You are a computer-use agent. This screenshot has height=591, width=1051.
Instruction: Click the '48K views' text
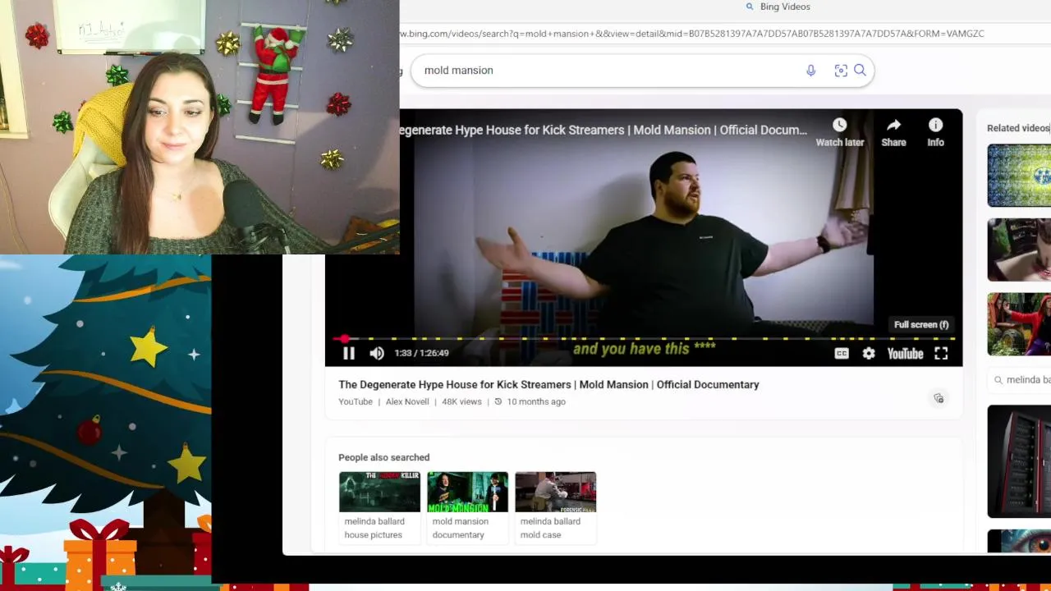461,401
